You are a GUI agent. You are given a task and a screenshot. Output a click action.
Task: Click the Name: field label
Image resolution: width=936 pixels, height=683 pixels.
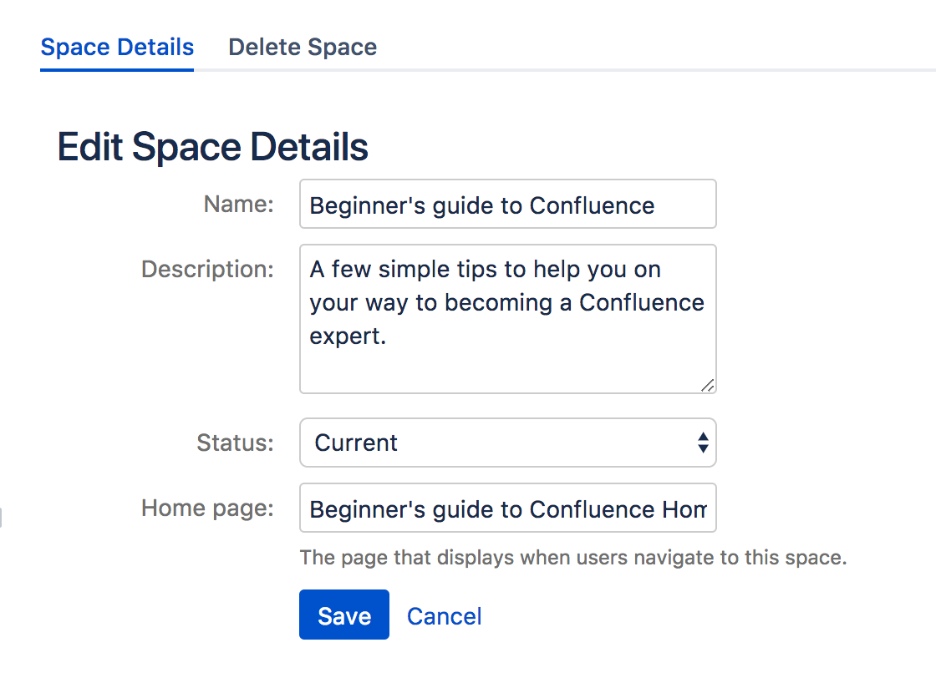tap(238, 204)
